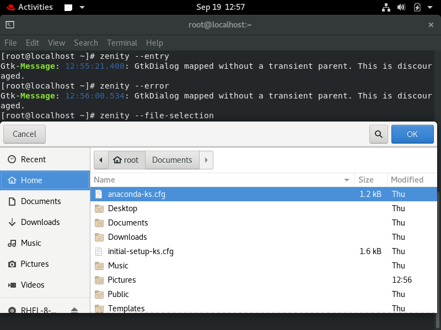
Task: Click the search magnifier icon button
Action: point(378,134)
